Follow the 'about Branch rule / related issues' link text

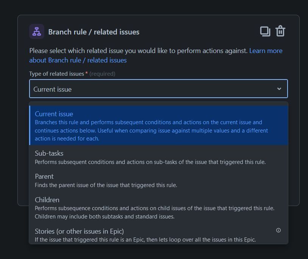click(78, 60)
